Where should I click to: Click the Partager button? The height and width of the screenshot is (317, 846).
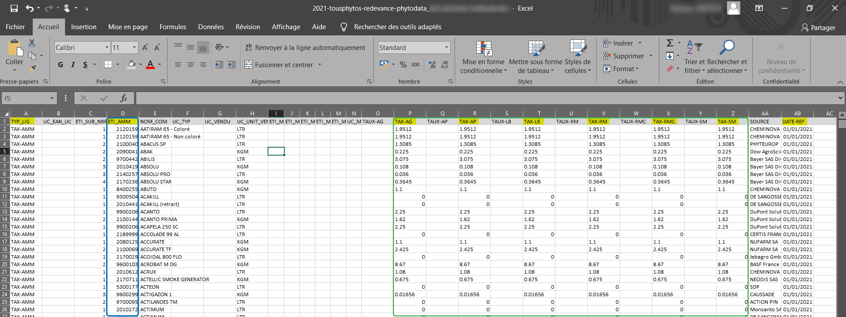coord(818,27)
